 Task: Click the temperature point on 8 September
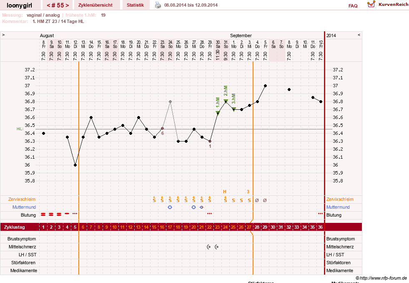coord(289,90)
